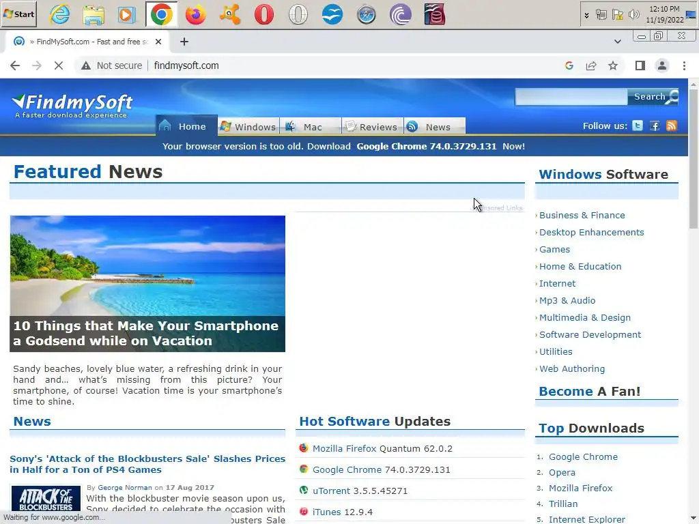Open the Utilities category

click(556, 351)
